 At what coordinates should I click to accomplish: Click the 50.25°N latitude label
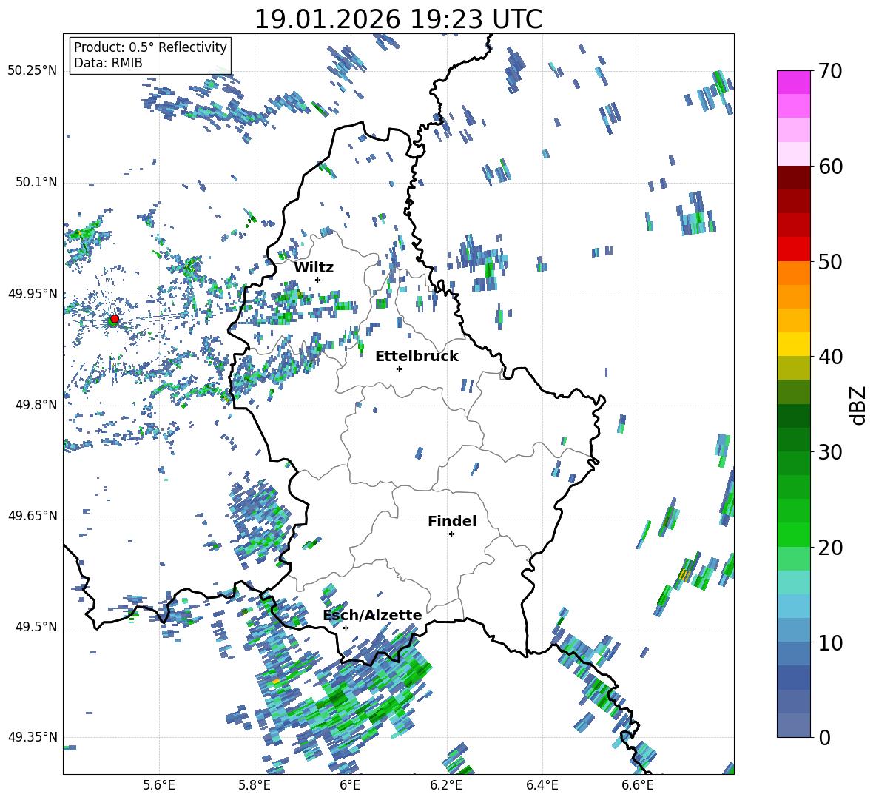(33, 71)
